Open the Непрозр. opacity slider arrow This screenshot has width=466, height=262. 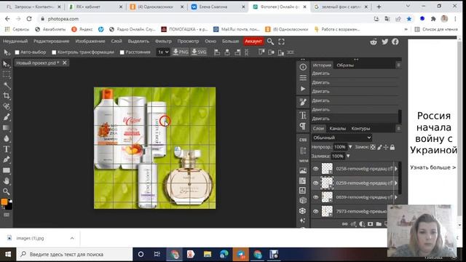coord(350,147)
